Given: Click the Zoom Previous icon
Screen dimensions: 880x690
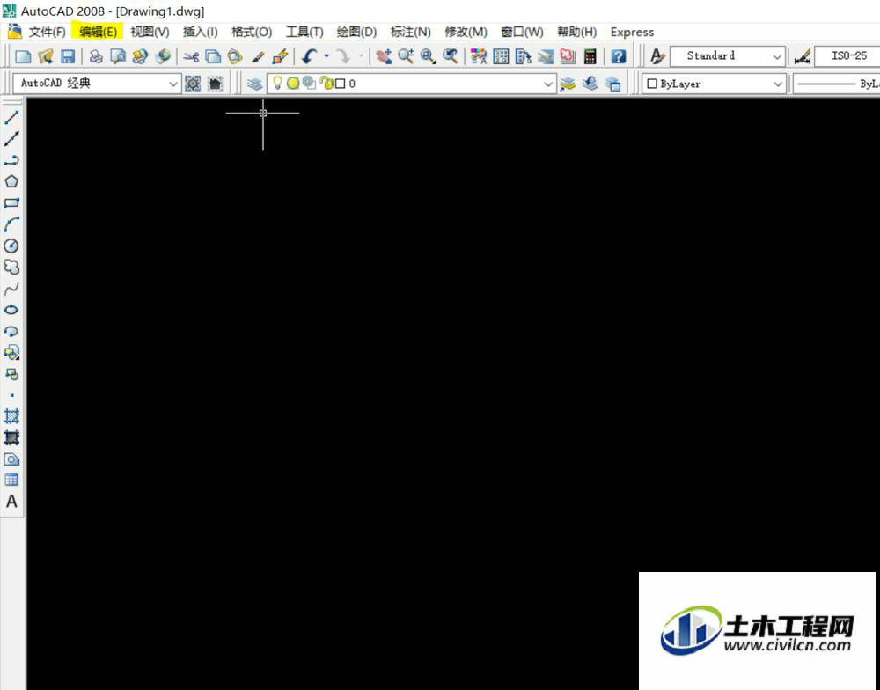Looking at the screenshot, I should pos(450,56).
